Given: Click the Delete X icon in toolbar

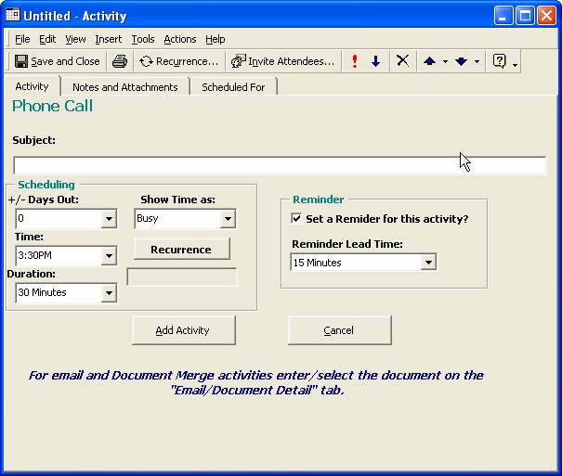Looking at the screenshot, I should click(402, 61).
